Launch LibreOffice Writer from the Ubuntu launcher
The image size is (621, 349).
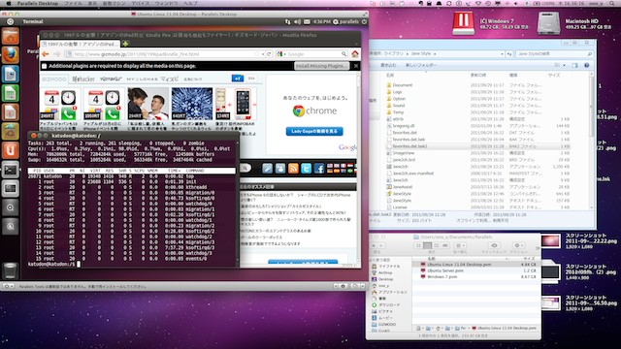click(11, 74)
